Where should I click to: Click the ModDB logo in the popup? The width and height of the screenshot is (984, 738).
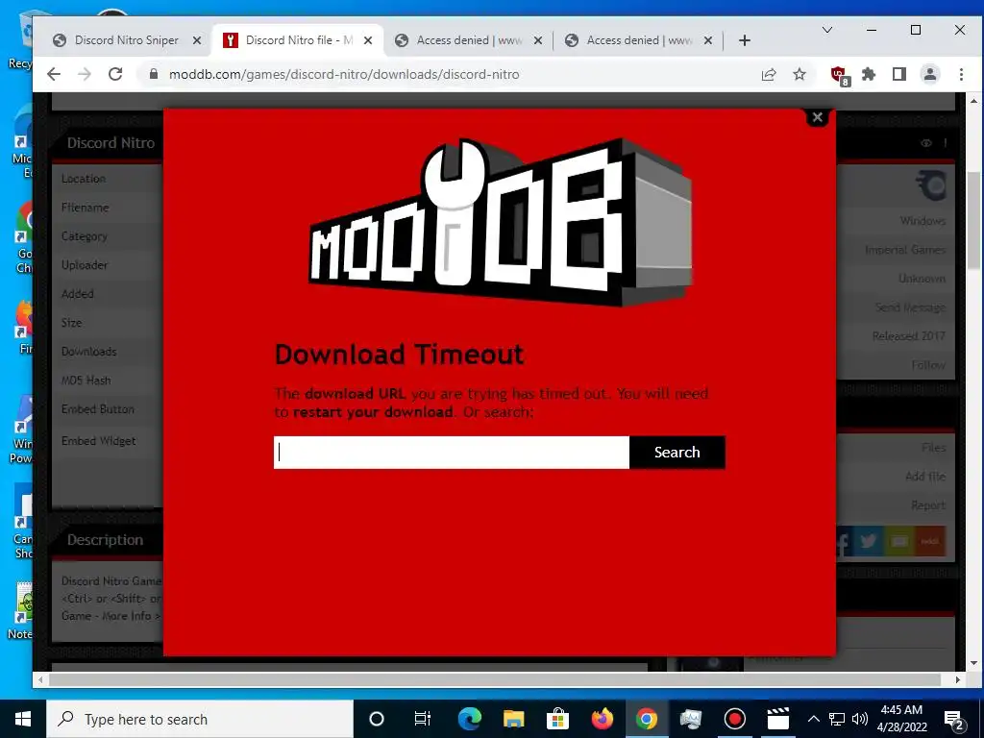[x=500, y=222]
